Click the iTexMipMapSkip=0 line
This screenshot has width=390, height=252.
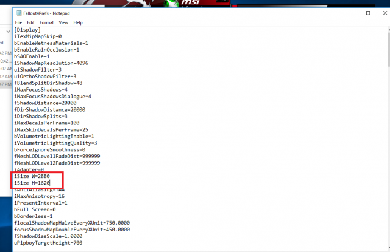(38, 36)
